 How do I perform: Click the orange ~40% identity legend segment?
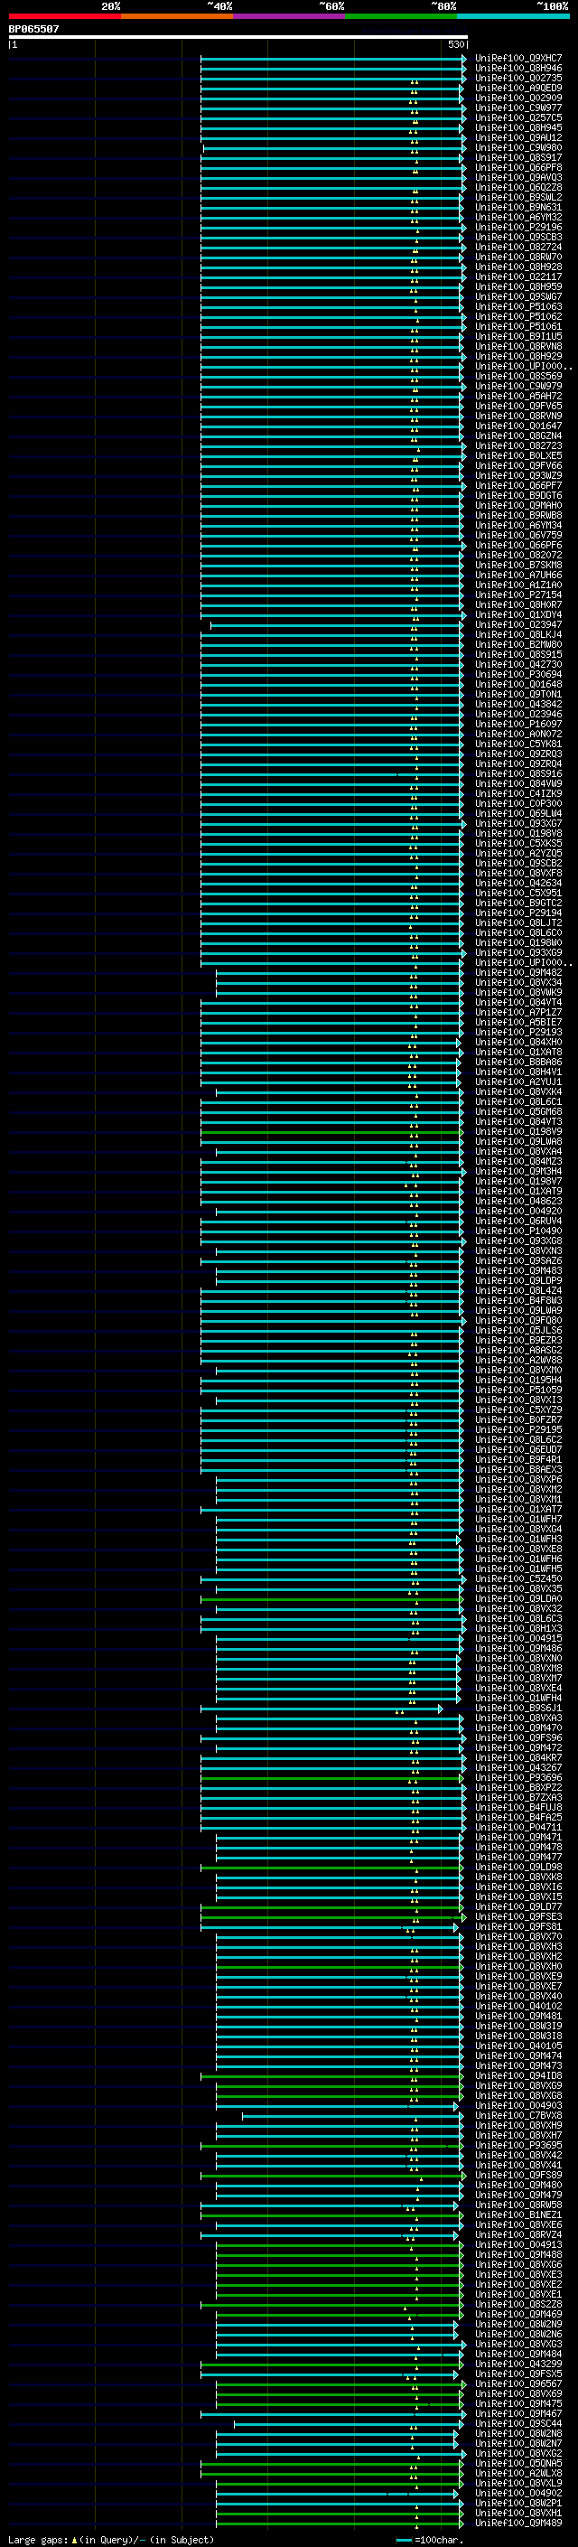click(177, 16)
